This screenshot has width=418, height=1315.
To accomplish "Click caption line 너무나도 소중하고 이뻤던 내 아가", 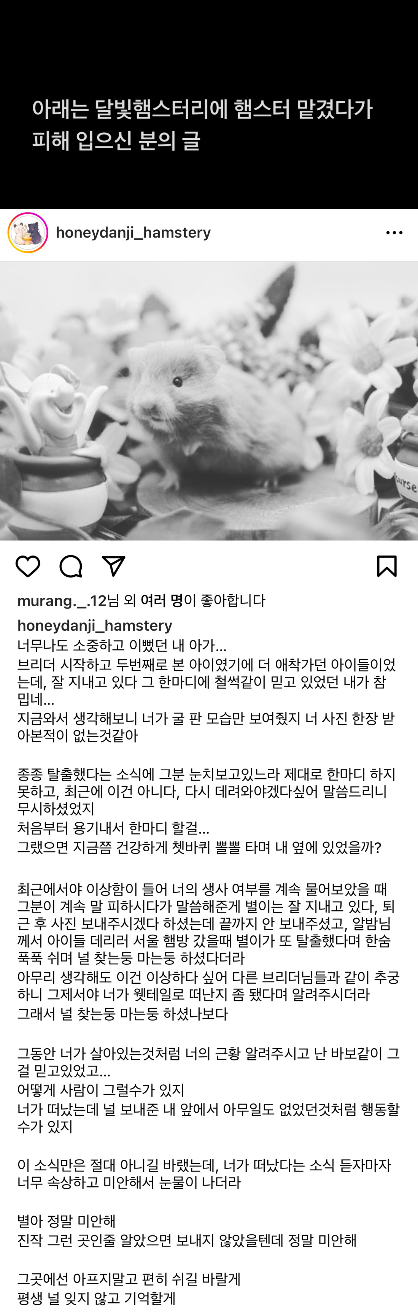I will click(122, 645).
